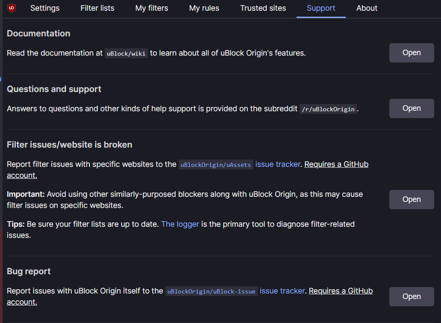Image resolution: width=441 pixels, height=323 pixels.
Task: Click the uBlock/wiki code label
Action: tap(126, 53)
